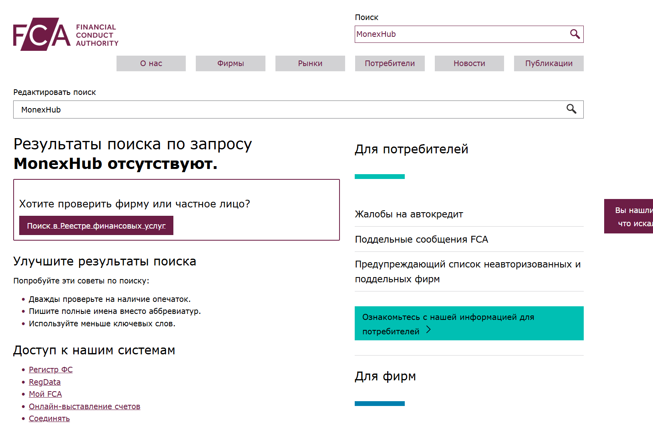653x424 pixels.
Task: Open the Публикации menu
Action: (548, 63)
